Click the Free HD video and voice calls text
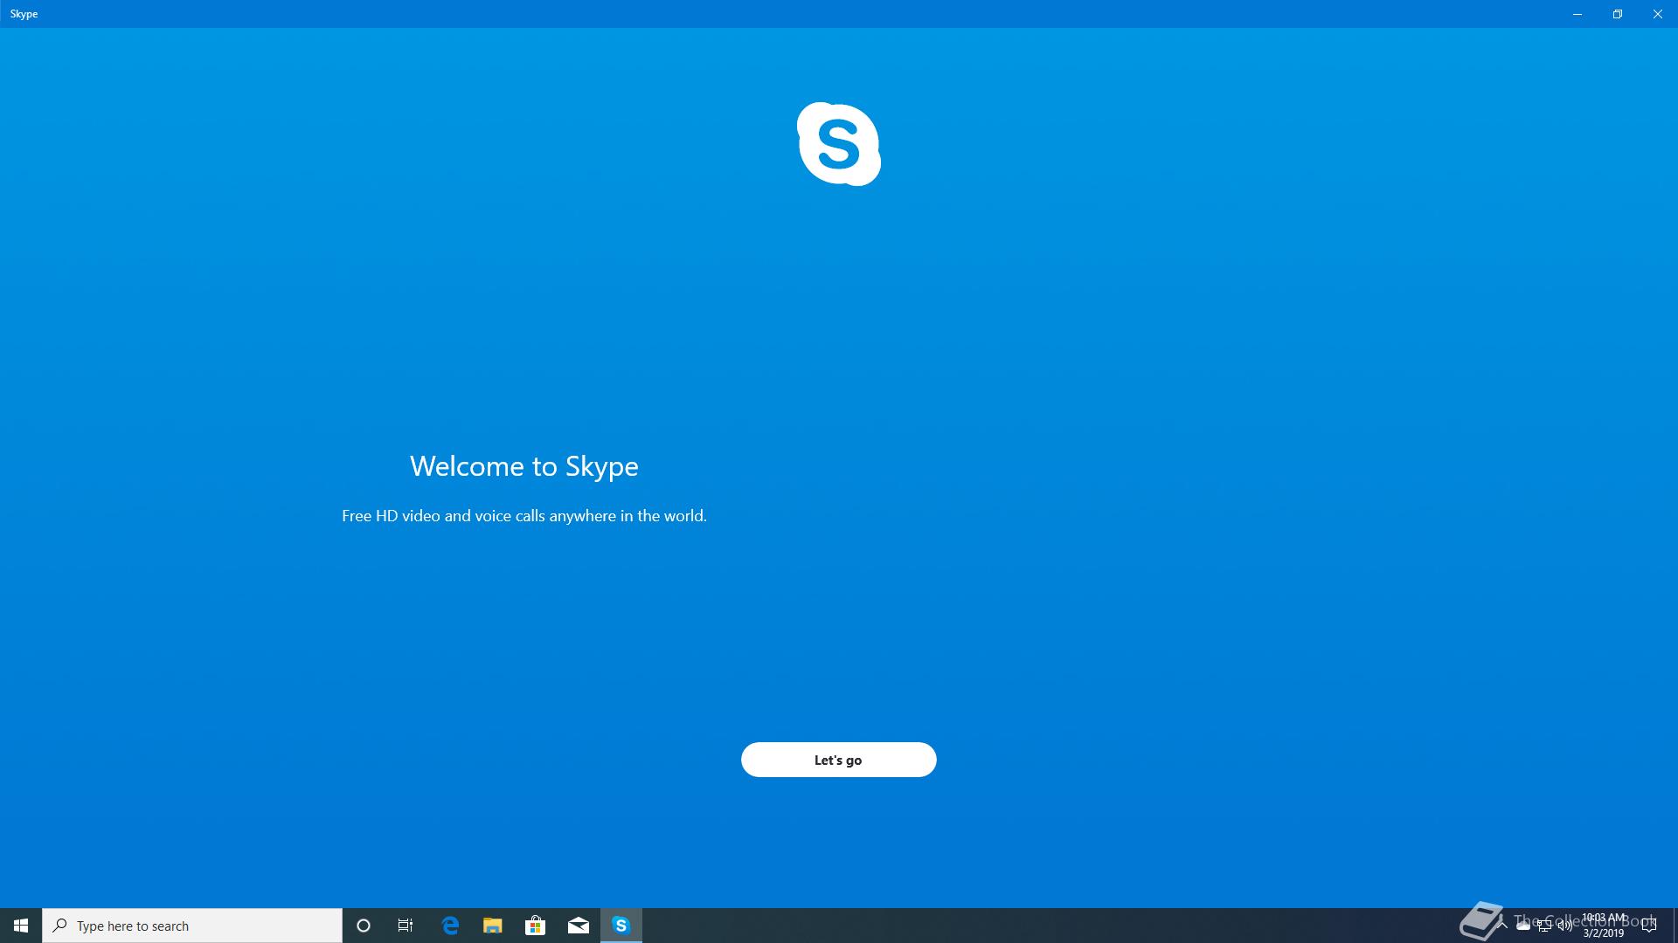The width and height of the screenshot is (1678, 943). point(524,516)
